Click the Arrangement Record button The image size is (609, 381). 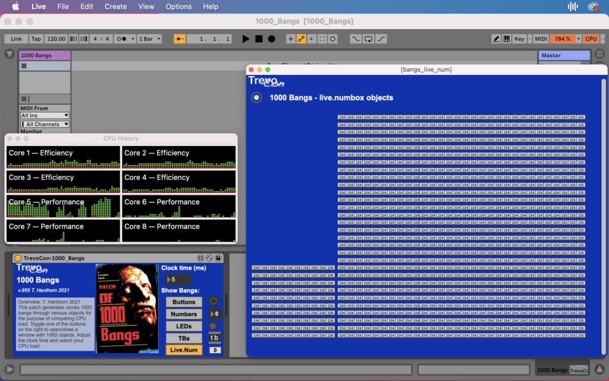point(272,39)
